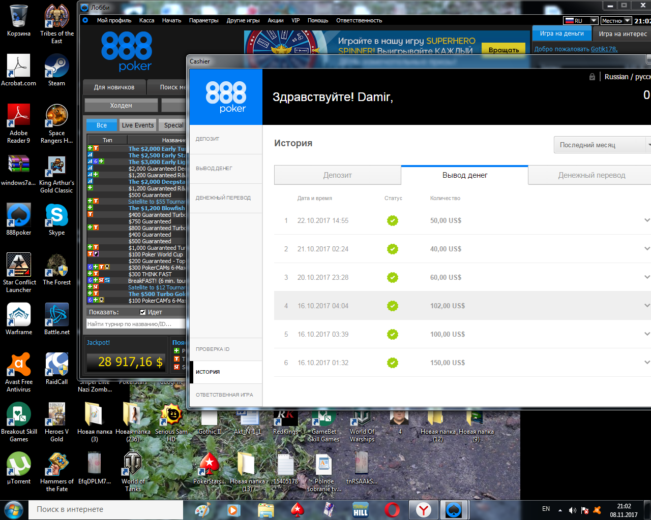The width and height of the screenshot is (651, 520).
Task: Click the cashier padlock security icon
Action: pos(592,77)
